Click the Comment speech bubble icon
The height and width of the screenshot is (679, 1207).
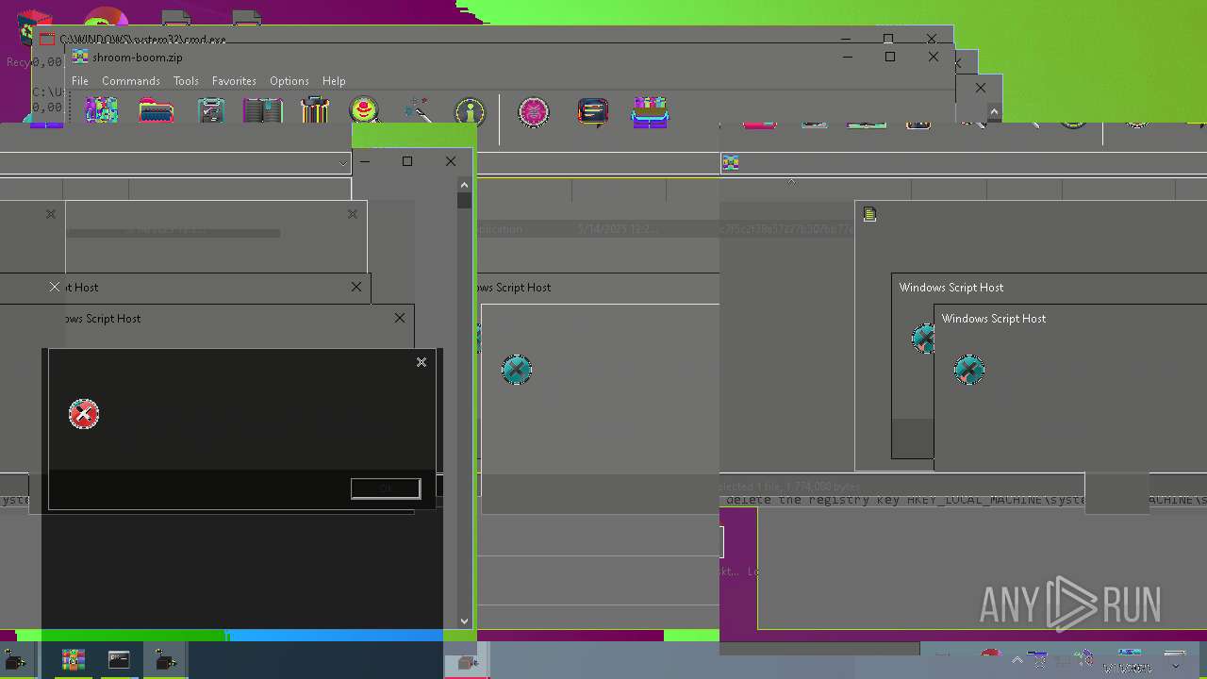593,112
